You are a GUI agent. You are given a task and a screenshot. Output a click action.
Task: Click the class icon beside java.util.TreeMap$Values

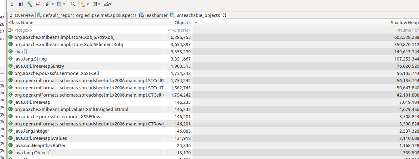[10, 138]
